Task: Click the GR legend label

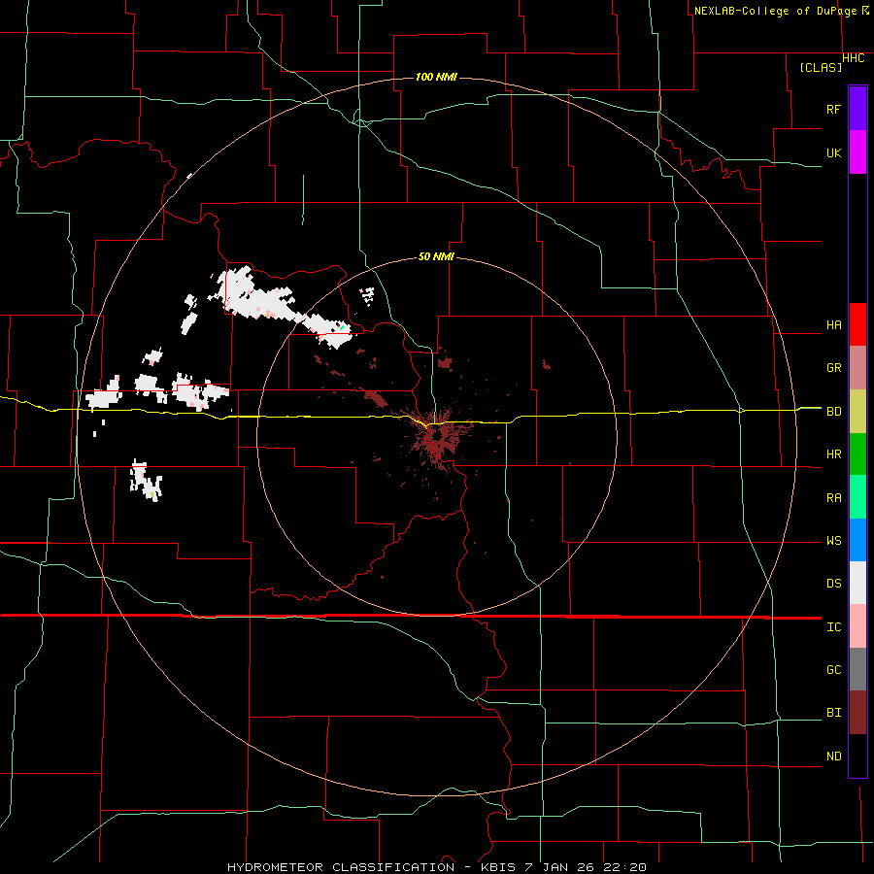Action: [833, 368]
